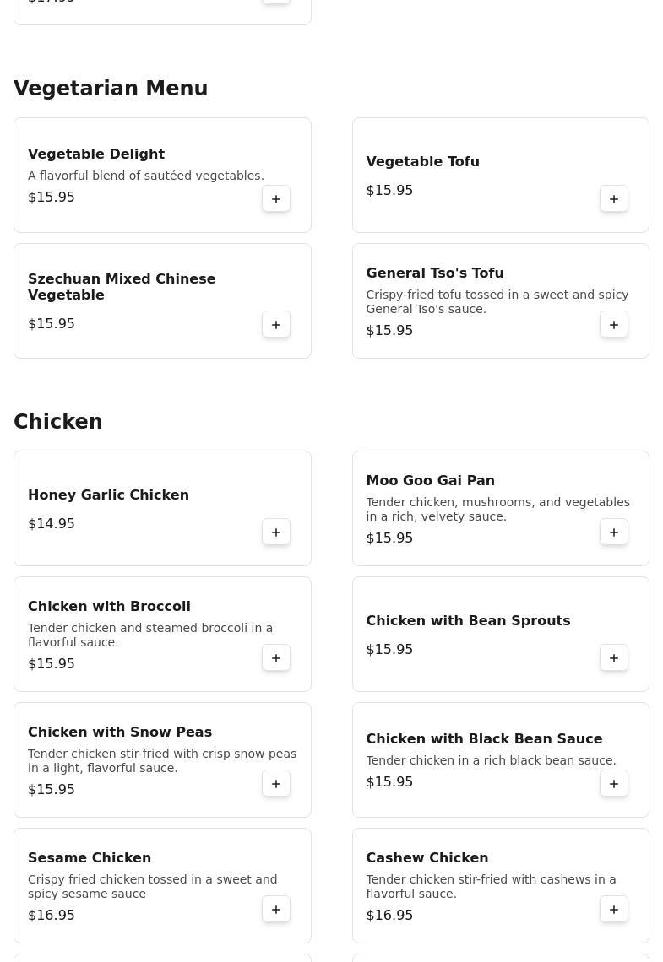Add General Tso's Tofu to cart
This screenshot has height=962, width=663.
pyautogui.click(x=614, y=325)
